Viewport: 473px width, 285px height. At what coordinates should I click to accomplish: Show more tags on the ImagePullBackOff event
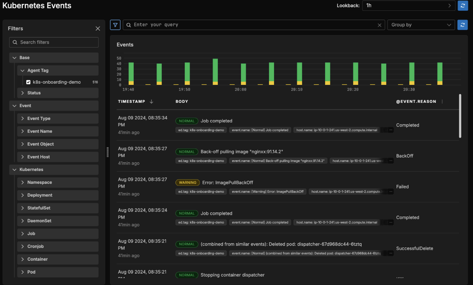pyautogui.click(x=390, y=191)
